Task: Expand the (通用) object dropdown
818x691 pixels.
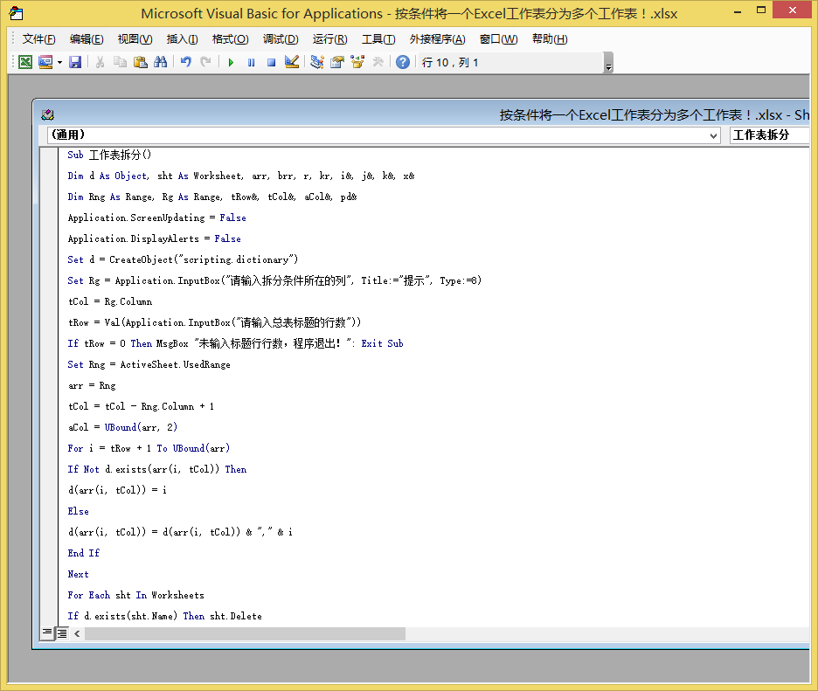Action: pyautogui.click(x=713, y=135)
